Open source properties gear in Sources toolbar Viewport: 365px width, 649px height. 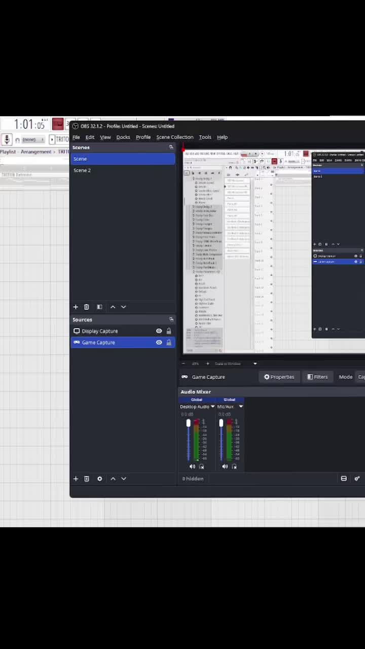99,479
